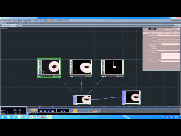Select the cam1 node viewer
Image resolution: width=181 pixels, height=136 pixels.
coord(82,67)
